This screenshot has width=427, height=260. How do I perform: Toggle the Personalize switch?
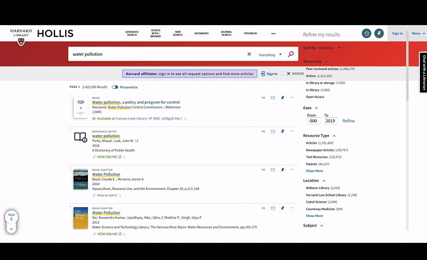coord(114,87)
